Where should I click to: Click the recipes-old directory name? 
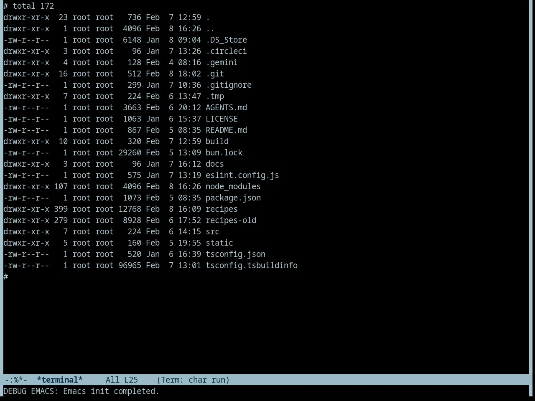tap(231, 221)
